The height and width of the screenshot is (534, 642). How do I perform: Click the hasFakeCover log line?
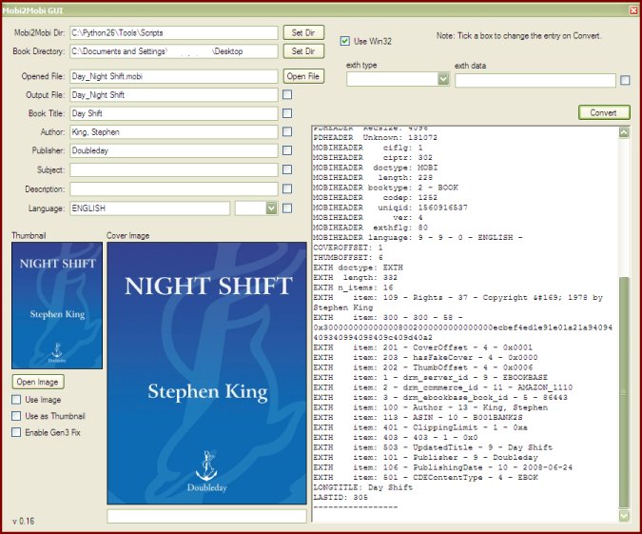click(425, 357)
